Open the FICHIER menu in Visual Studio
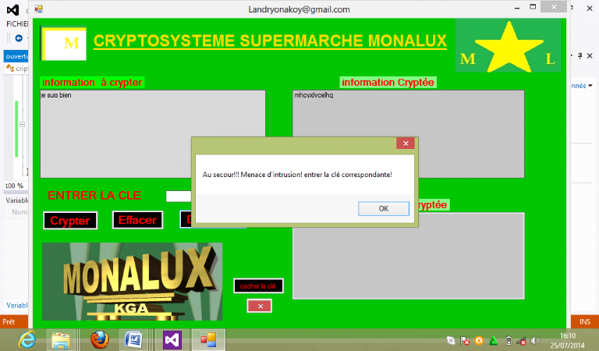This screenshot has height=351, width=599. 17,24
